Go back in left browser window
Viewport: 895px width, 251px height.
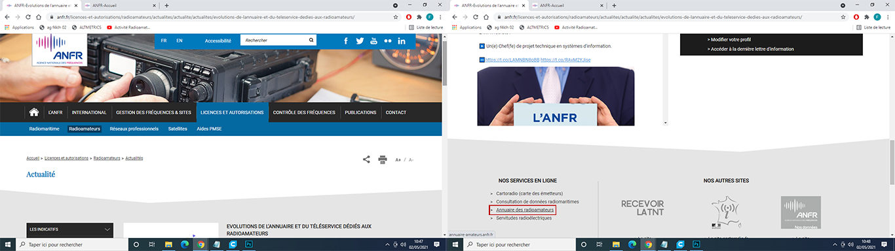(x=7, y=17)
